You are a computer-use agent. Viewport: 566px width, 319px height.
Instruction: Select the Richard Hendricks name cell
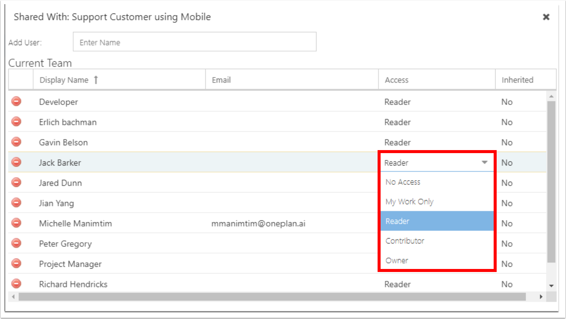(119, 284)
